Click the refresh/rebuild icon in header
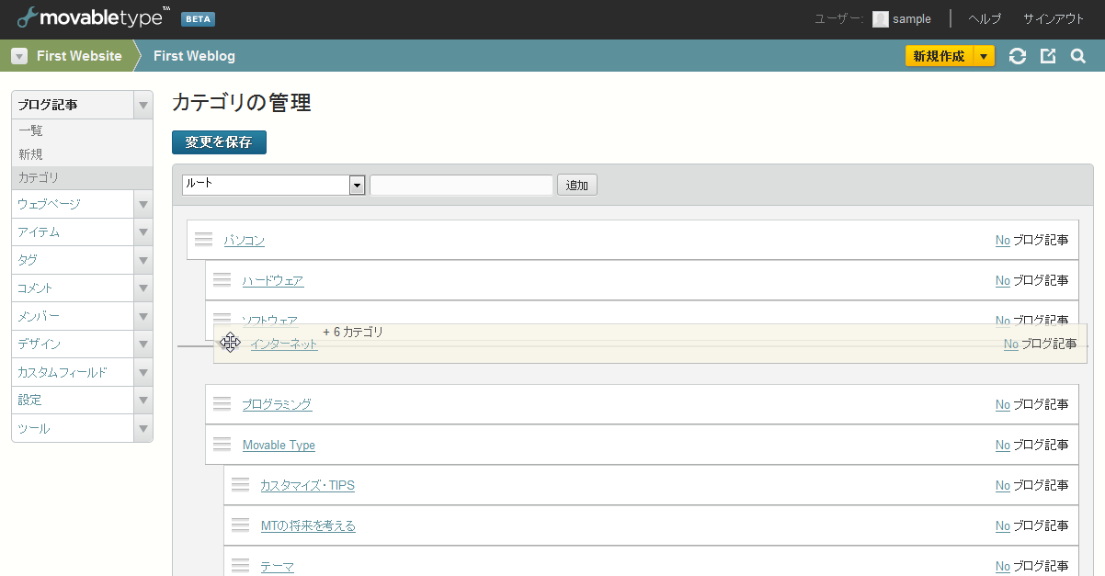Viewport: 1105px width, 576px height. click(x=1017, y=56)
